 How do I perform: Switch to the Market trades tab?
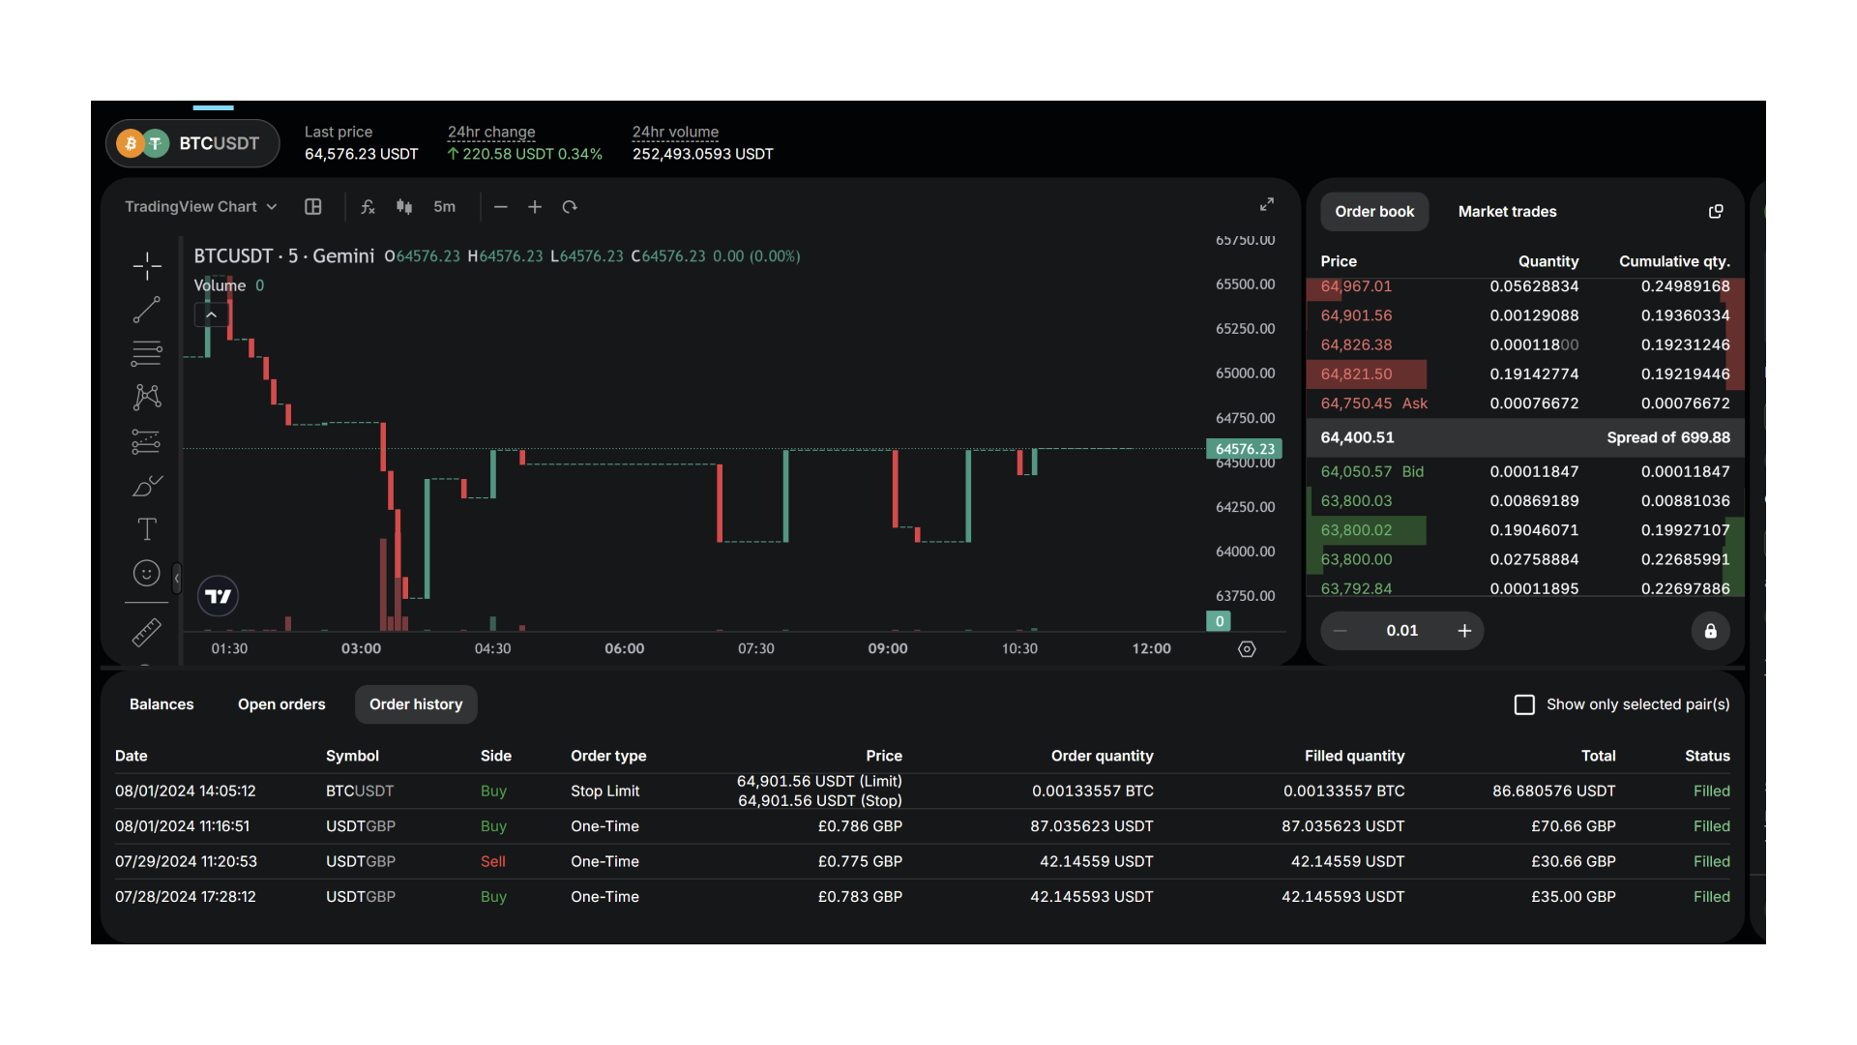tap(1507, 211)
